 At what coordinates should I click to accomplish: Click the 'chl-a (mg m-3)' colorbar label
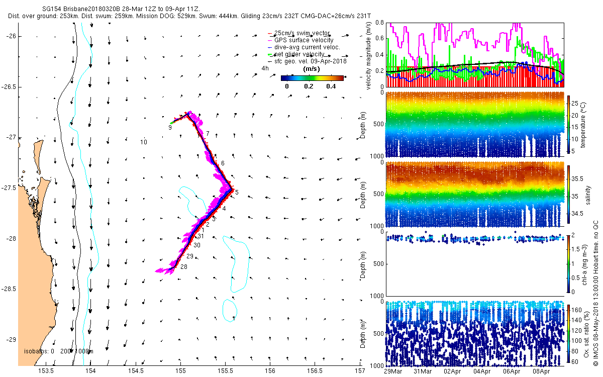(584, 263)
